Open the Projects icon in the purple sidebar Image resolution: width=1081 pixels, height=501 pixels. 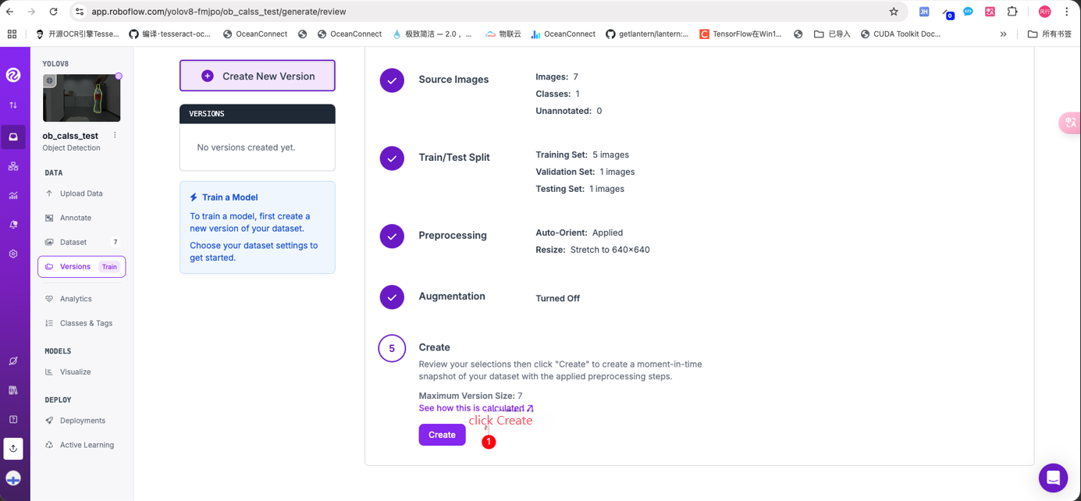pyautogui.click(x=13, y=137)
